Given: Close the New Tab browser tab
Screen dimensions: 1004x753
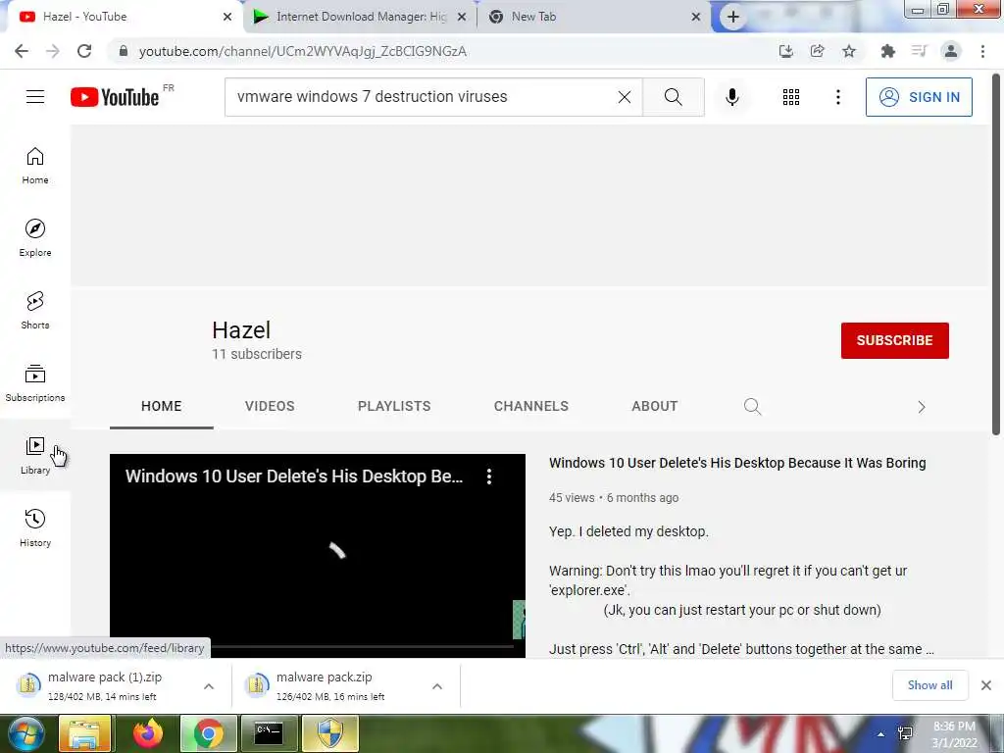Looking at the screenshot, I should pos(696,17).
